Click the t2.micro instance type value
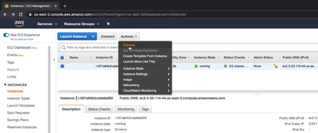 click(121, 129)
